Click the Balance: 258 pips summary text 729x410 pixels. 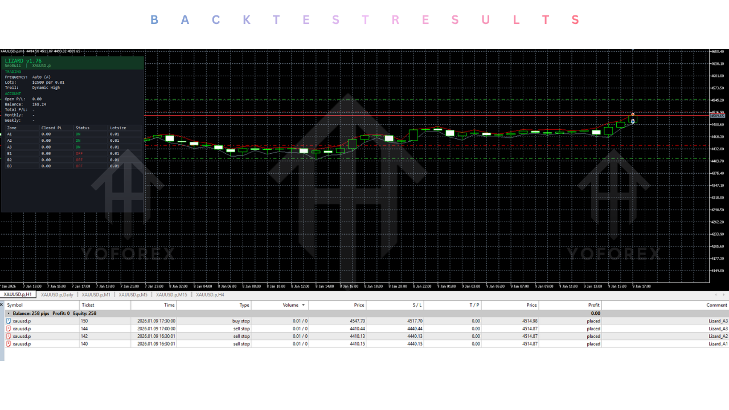tap(31, 313)
